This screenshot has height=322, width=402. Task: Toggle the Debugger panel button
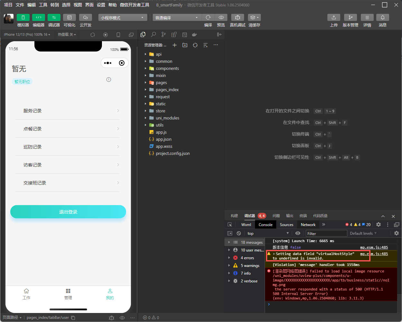pyautogui.click(x=54, y=17)
